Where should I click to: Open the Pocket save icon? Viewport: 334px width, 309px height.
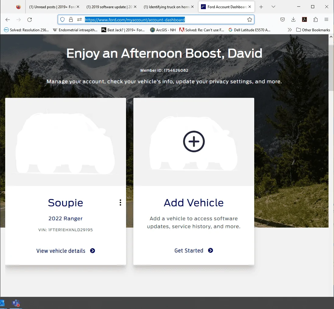tap(283, 19)
